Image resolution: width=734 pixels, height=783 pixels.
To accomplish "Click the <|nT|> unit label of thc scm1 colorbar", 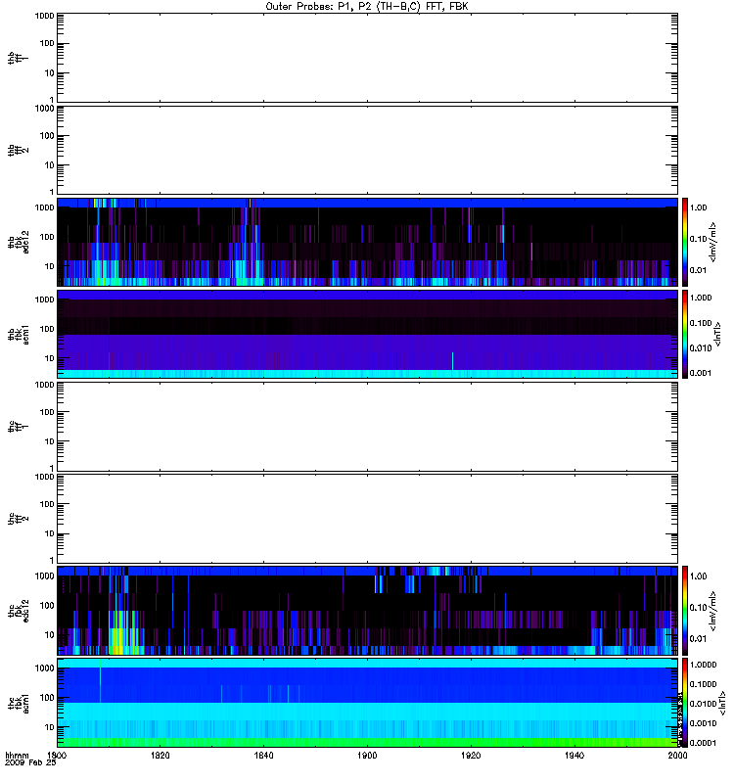I will (x=721, y=703).
